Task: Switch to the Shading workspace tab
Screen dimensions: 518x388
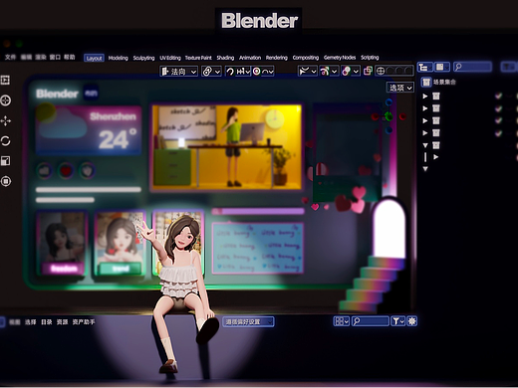Action: (225, 58)
